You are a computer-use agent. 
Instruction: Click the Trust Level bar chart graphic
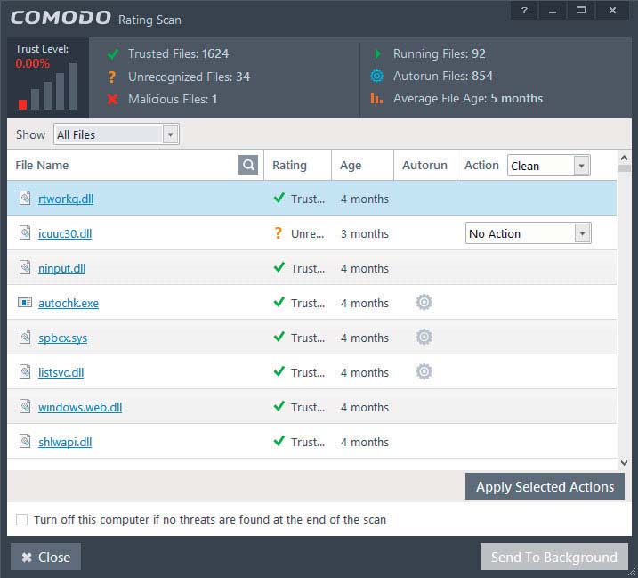click(x=47, y=86)
